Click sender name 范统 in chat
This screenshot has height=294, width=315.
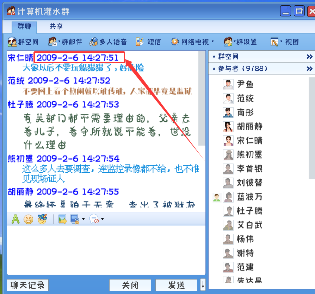(x=16, y=81)
